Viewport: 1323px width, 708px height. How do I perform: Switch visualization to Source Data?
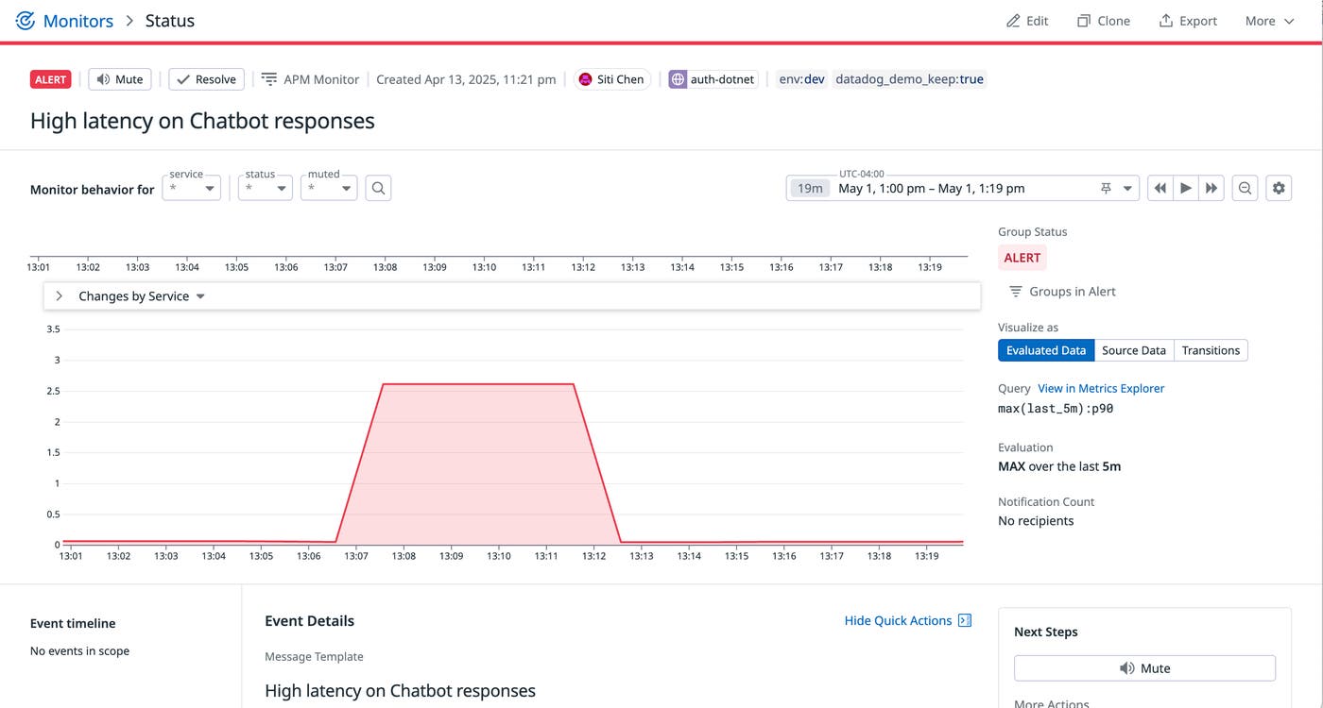click(x=1133, y=350)
